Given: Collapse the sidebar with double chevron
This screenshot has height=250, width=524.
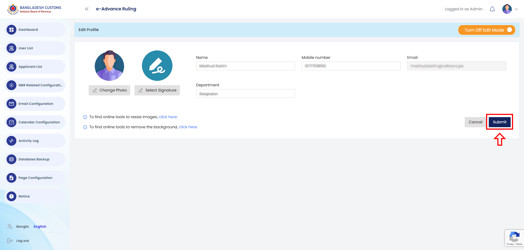Looking at the screenshot, I should pyautogui.click(x=87, y=9).
